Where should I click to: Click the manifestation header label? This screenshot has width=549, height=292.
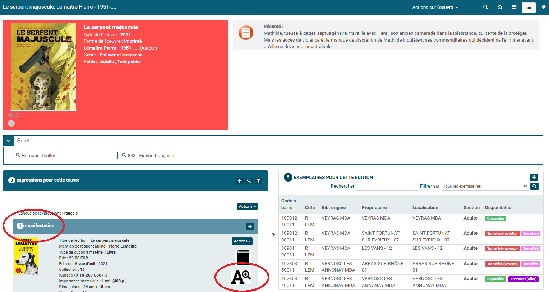coord(40,226)
